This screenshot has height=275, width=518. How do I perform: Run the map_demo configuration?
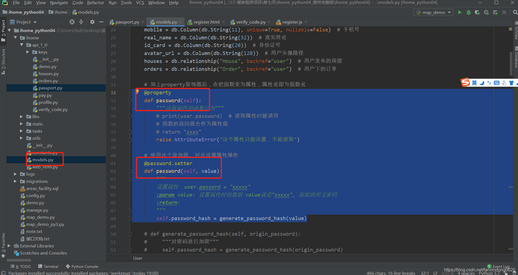click(460, 12)
